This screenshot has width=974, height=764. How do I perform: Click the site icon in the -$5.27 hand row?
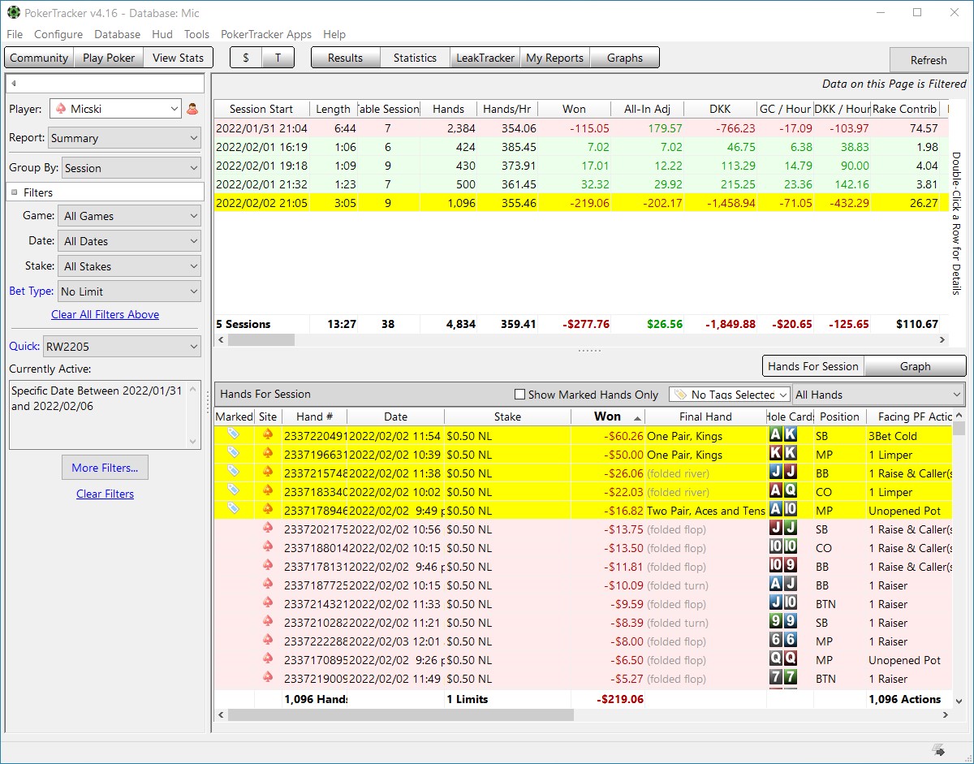tap(268, 677)
